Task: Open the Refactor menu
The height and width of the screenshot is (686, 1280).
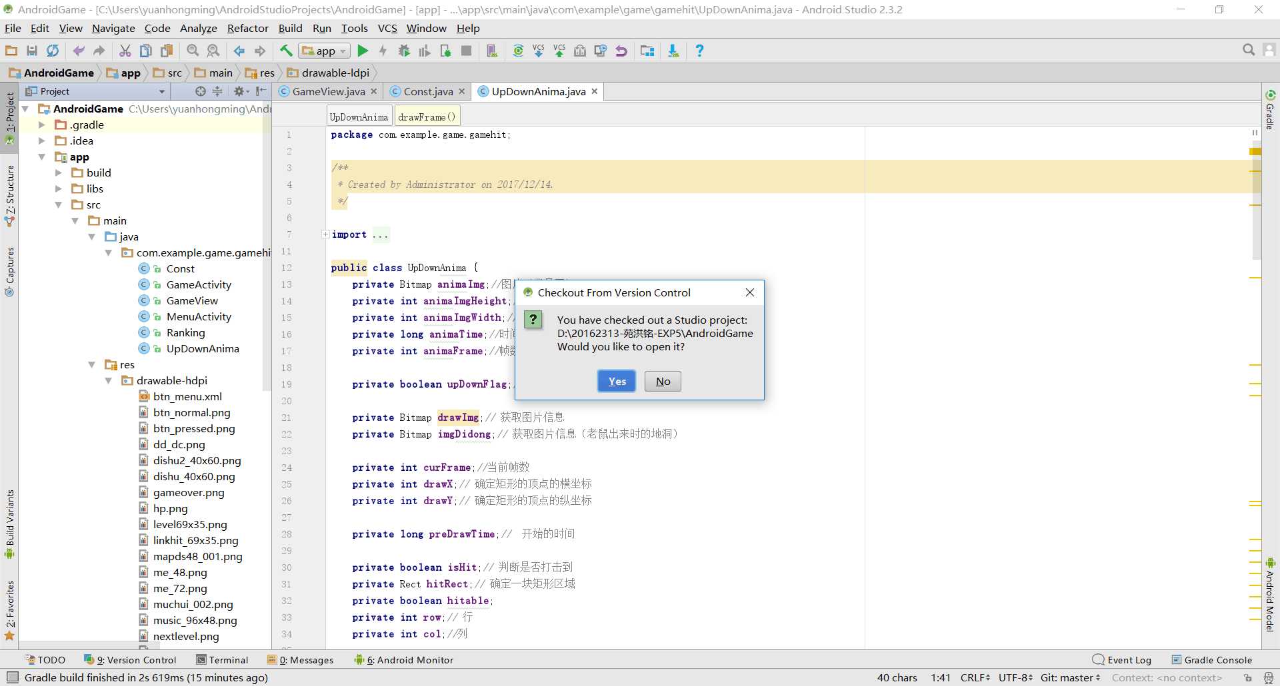Action: (247, 28)
